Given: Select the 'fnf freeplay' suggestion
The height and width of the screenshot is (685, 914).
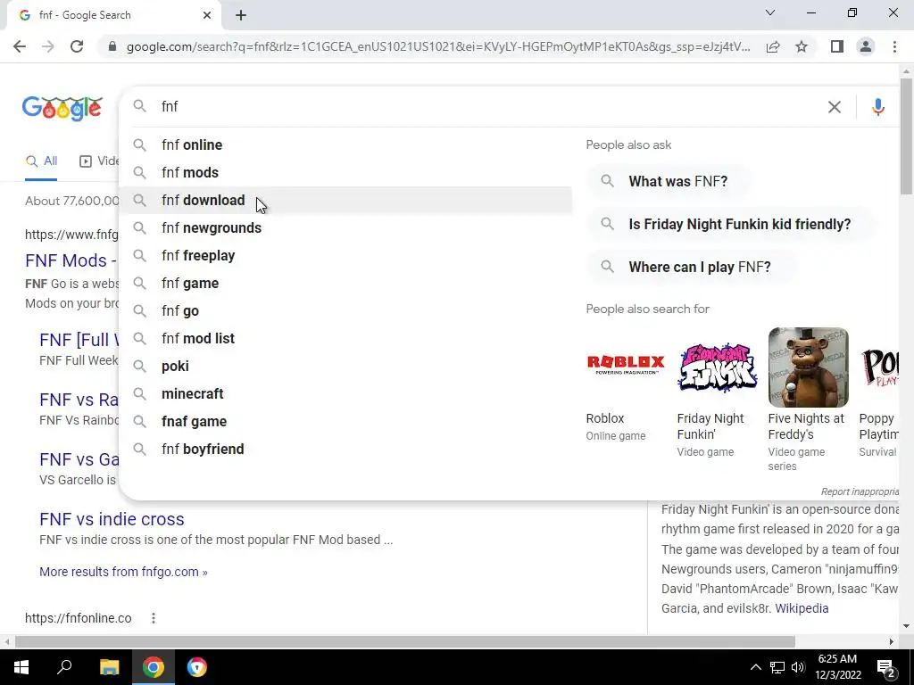Looking at the screenshot, I should pos(345,256).
